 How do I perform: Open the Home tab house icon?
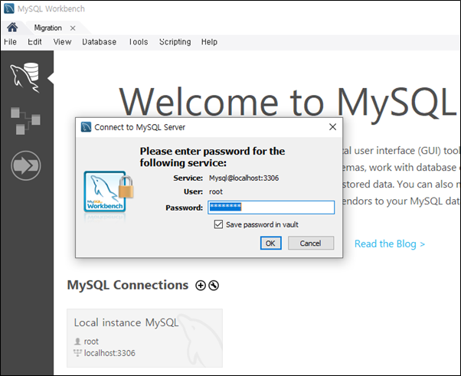12,28
